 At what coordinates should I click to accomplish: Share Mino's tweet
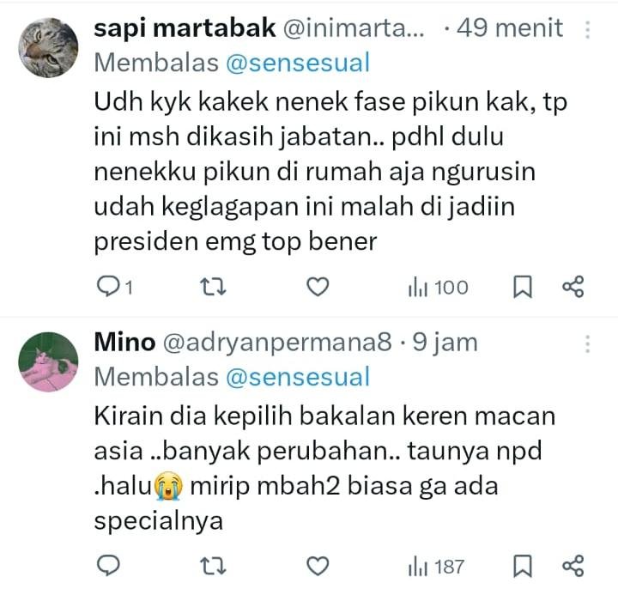pyautogui.click(x=573, y=566)
